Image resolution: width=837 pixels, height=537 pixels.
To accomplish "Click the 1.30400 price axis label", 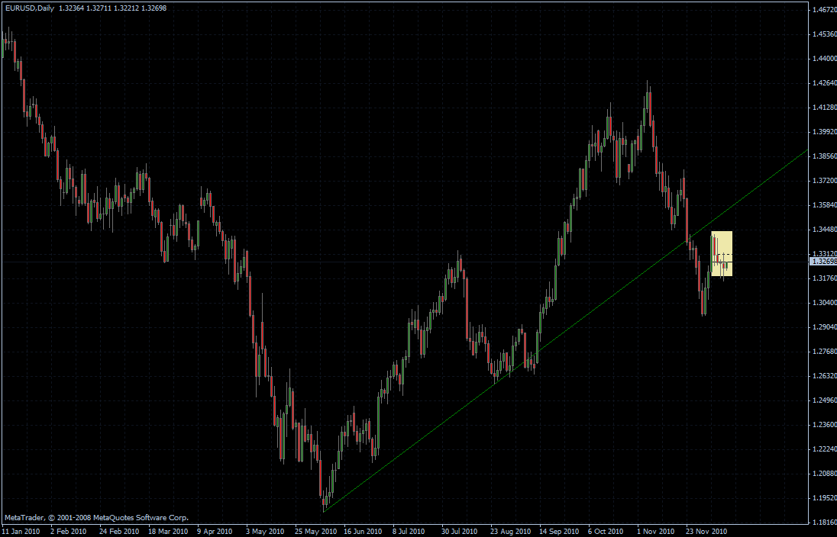I will 825,302.
